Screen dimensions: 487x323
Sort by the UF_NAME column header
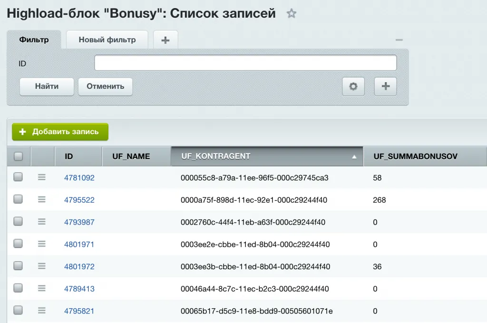point(136,156)
